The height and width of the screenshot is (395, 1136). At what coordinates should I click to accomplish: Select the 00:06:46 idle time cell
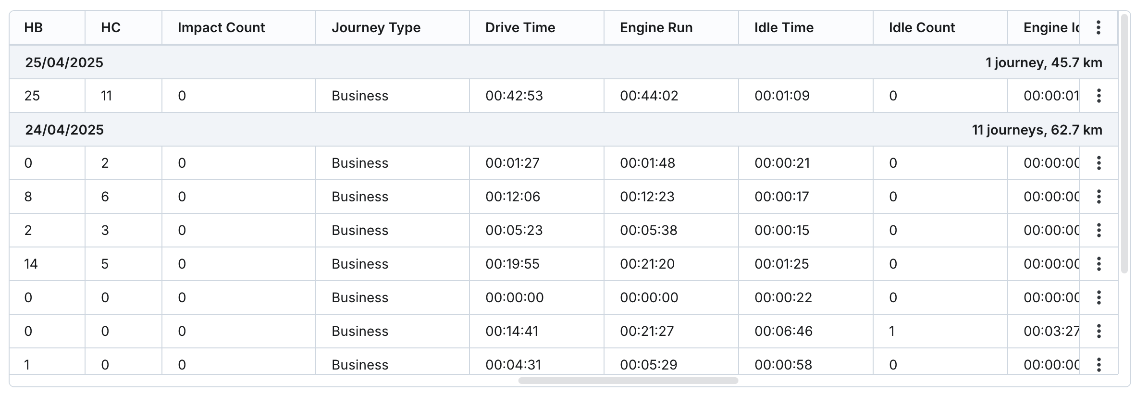(x=783, y=331)
